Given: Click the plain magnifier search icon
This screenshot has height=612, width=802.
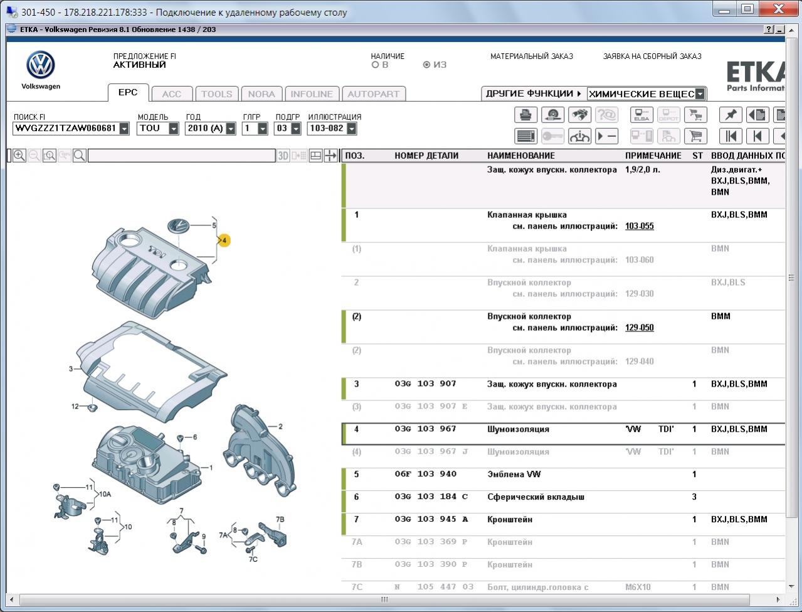Looking at the screenshot, I should [x=80, y=156].
